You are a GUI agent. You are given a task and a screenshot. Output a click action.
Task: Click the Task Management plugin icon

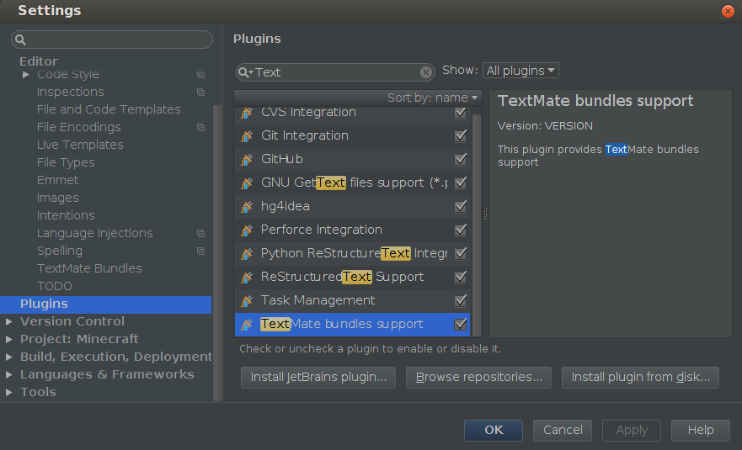click(x=247, y=301)
